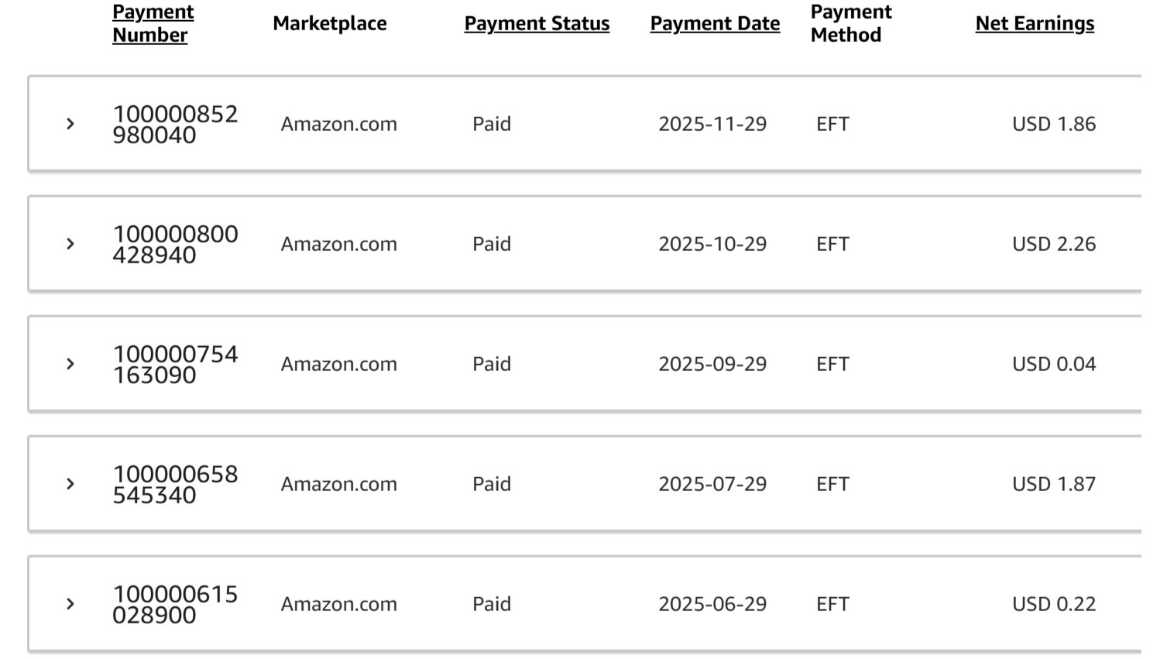
Task: Expand payment row 100000800428940
Action: point(70,244)
